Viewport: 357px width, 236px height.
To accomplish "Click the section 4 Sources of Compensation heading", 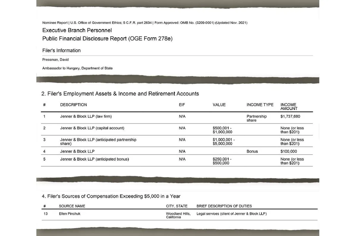I will point(111,196).
